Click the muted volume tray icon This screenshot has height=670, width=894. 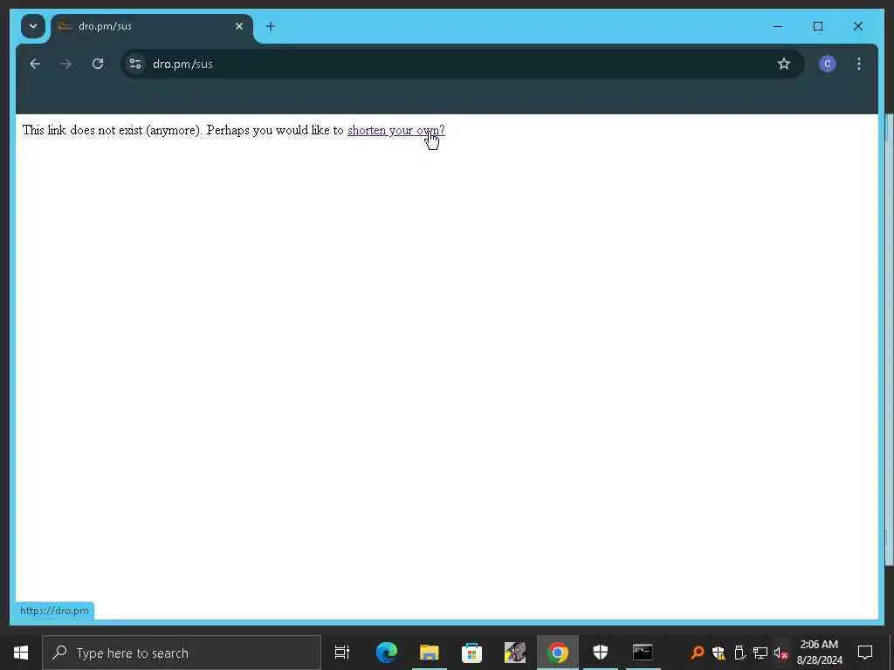click(781, 653)
